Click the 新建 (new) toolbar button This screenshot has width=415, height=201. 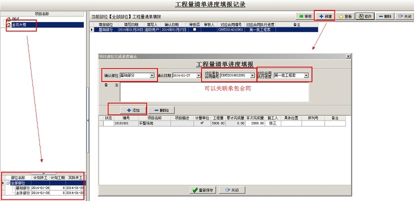[325, 16]
